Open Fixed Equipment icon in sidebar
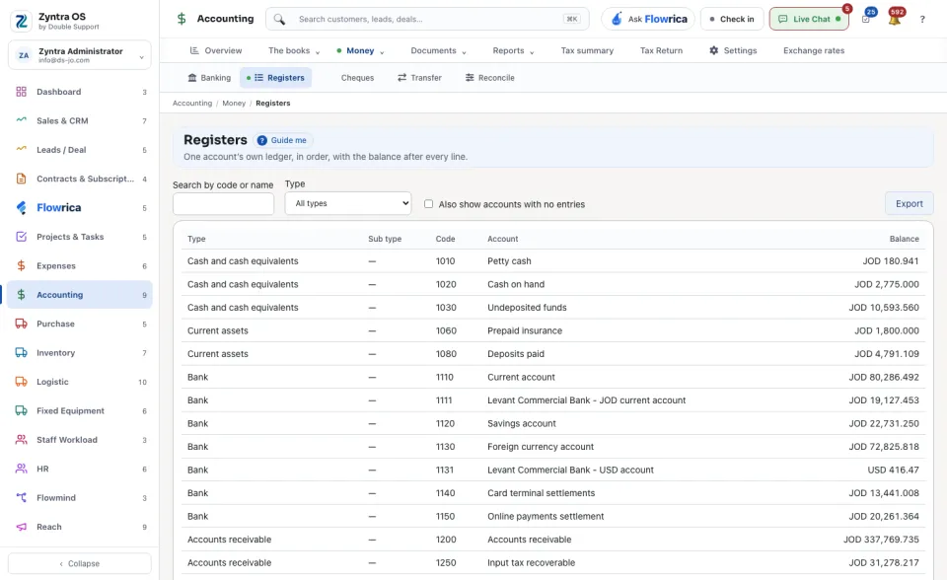 tap(21, 410)
